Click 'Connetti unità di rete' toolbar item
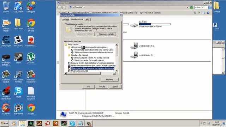The width and height of the screenshot is (226, 127). [129, 13]
